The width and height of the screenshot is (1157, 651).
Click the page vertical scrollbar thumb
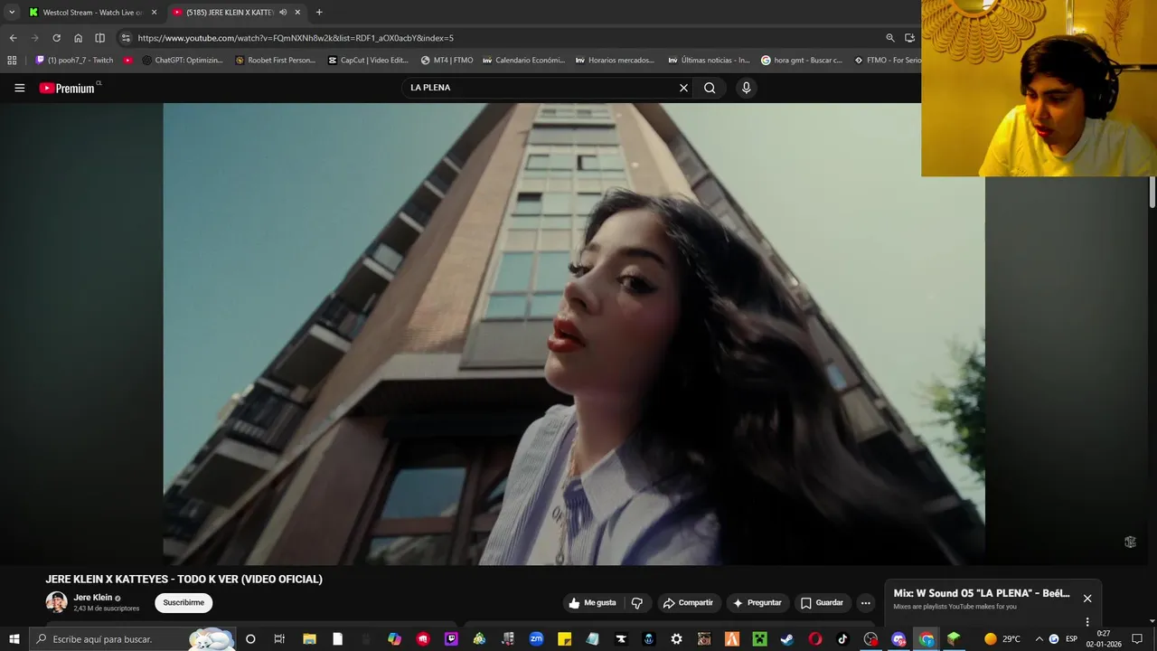pos(1152,192)
